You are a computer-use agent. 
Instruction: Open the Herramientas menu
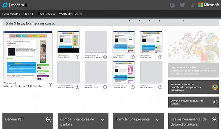click(11, 14)
